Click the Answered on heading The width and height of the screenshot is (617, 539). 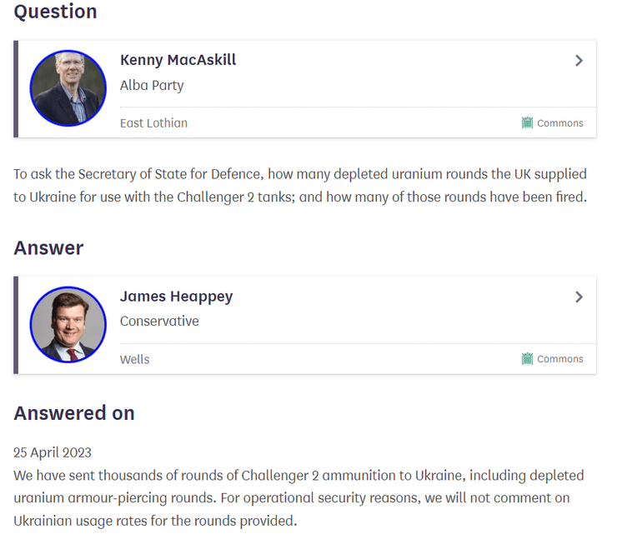(74, 413)
